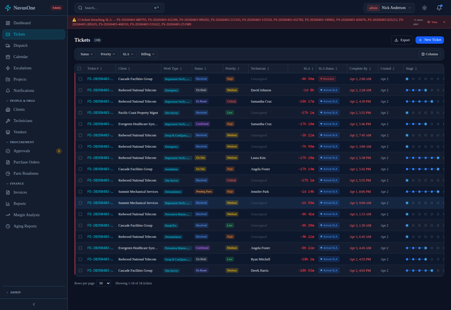Open Approvals with 2 pending

click(34, 151)
